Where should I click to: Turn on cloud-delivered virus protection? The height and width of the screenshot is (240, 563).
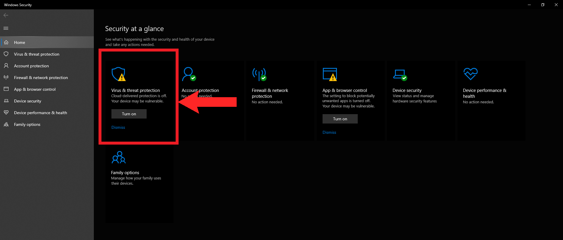click(x=129, y=114)
